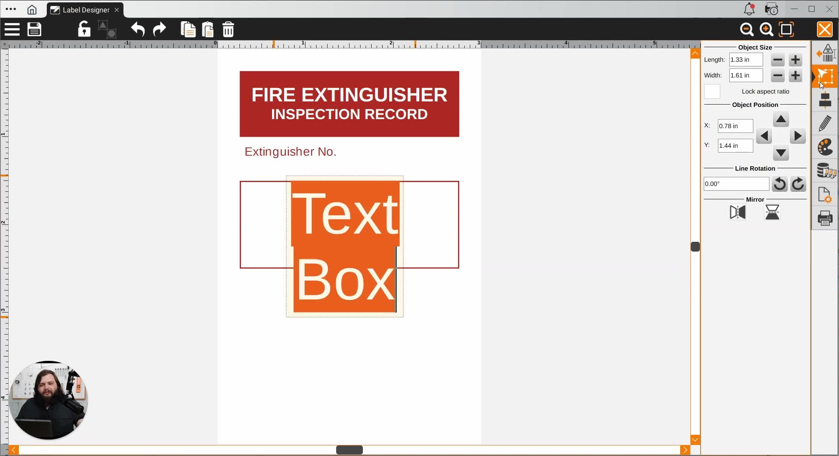Select the size and position sidebar tab
Viewport: 839px width, 456px height.
click(x=825, y=76)
